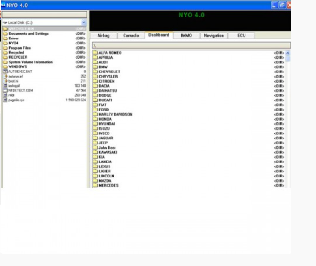The width and height of the screenshot is (316, 266).
Task: Select the LIGIER folder name
Action: click(105, 171)
